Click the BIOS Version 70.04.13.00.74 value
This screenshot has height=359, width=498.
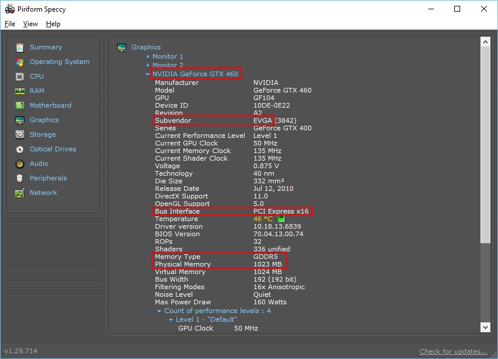[278, 234]
